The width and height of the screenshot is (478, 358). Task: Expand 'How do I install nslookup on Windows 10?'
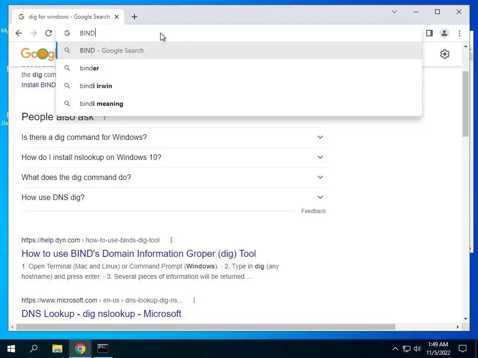pos(174,158)
